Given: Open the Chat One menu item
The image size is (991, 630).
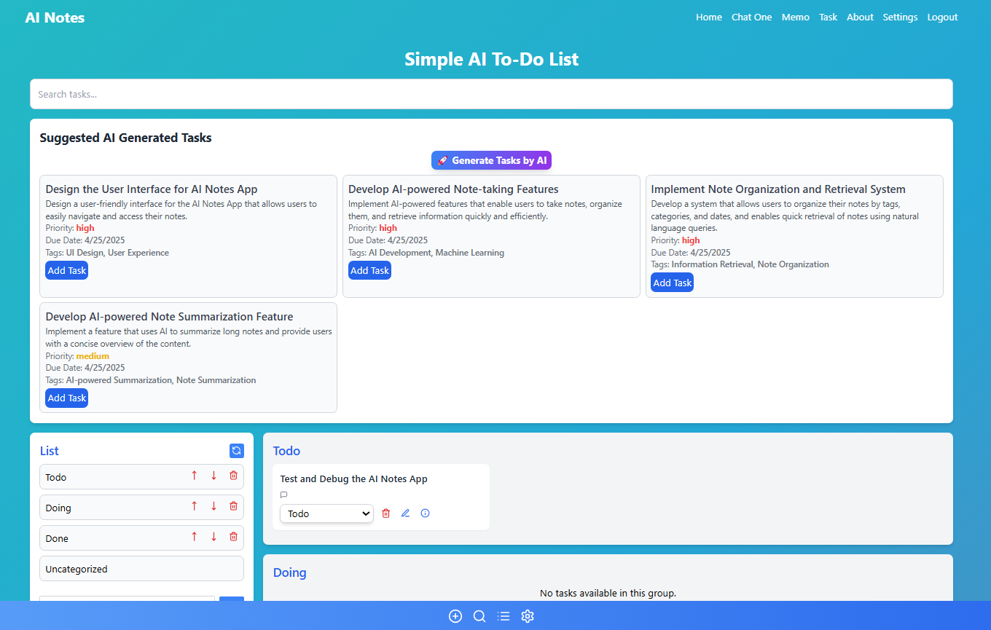Looking at the screenshot, I should click(751, 17).
